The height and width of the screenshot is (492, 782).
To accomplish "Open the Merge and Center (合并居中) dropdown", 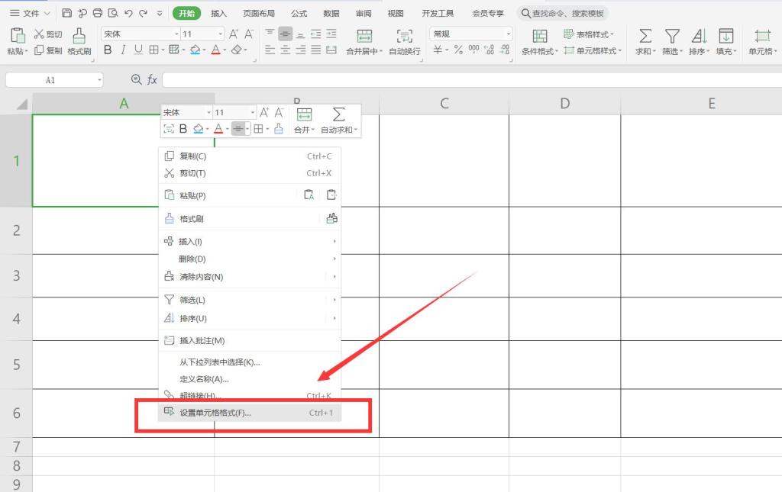I will click(x=380, y=51).
